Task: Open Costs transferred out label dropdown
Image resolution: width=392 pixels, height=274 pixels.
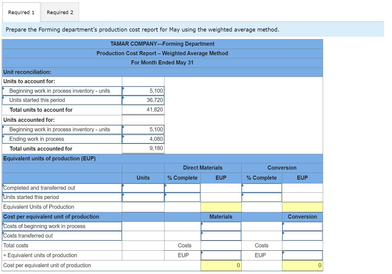Action: click(x=62, y=236)
